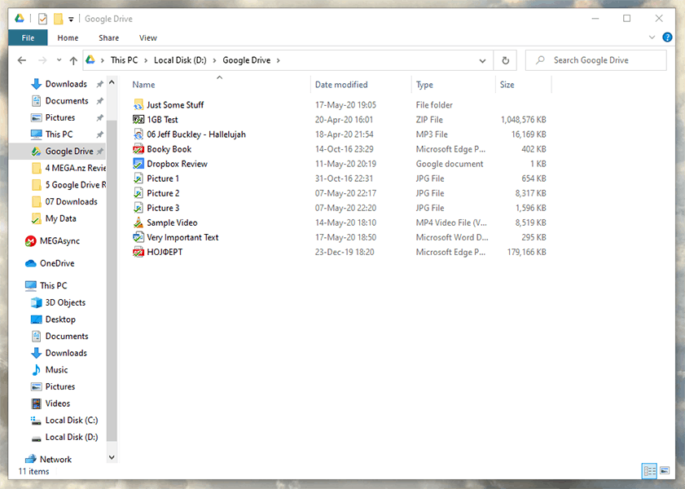The width and height of the screenshot is (685, 489).
Task: Open the 4 MEGA.nz Review folder
Action: (68, 168)
